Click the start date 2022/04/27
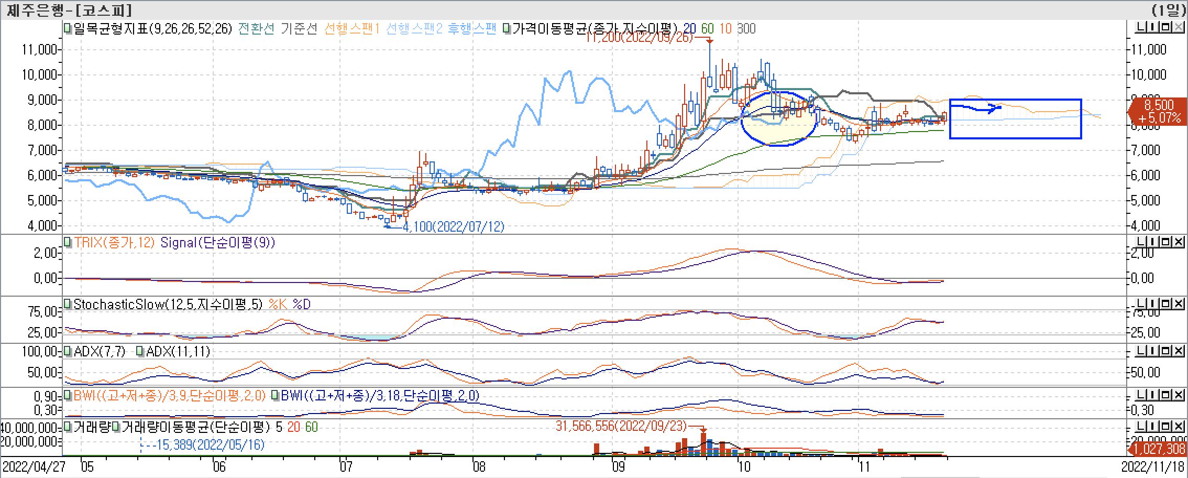 34,466
